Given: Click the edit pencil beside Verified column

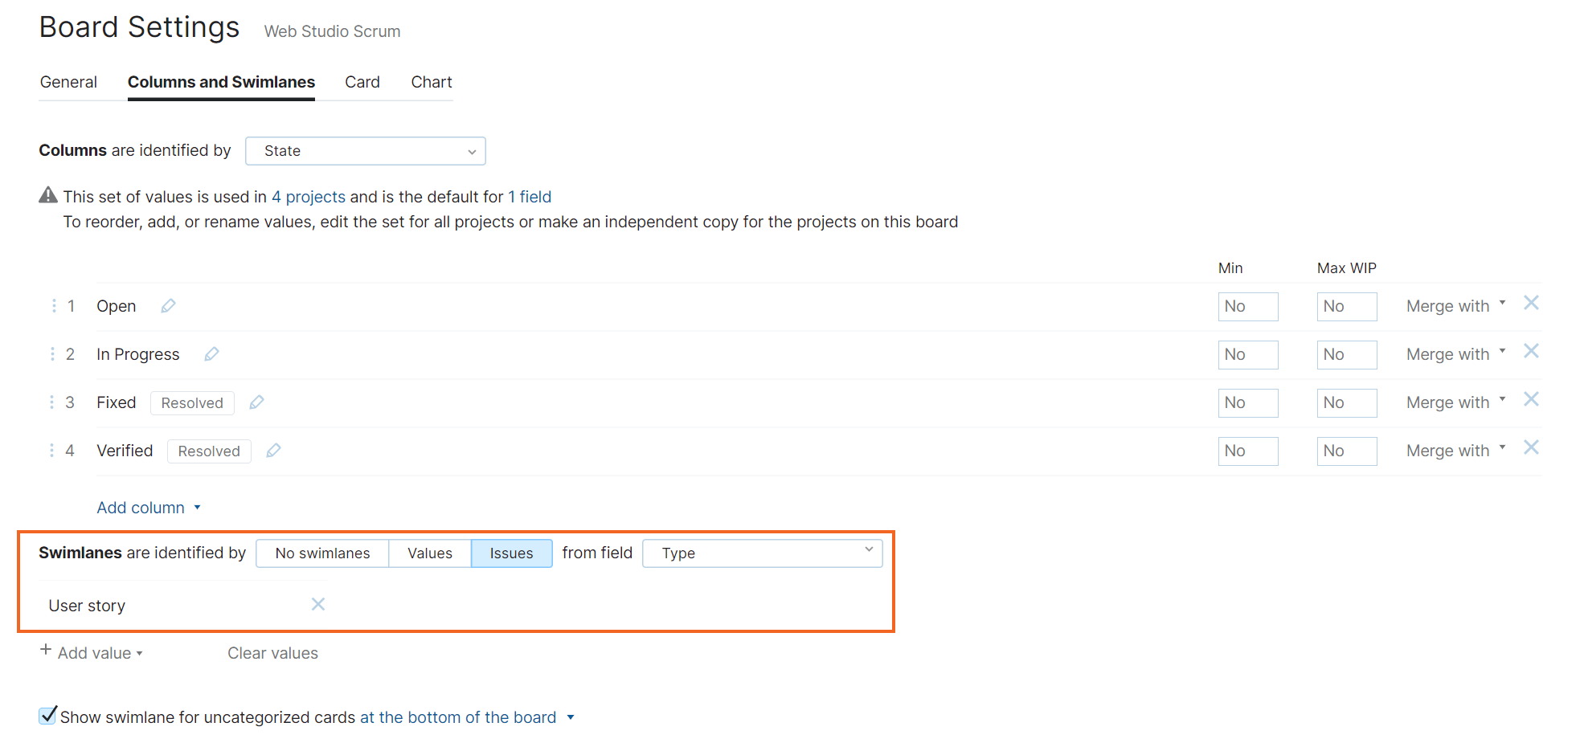Looking at the screenshot, I should point(273,451).
